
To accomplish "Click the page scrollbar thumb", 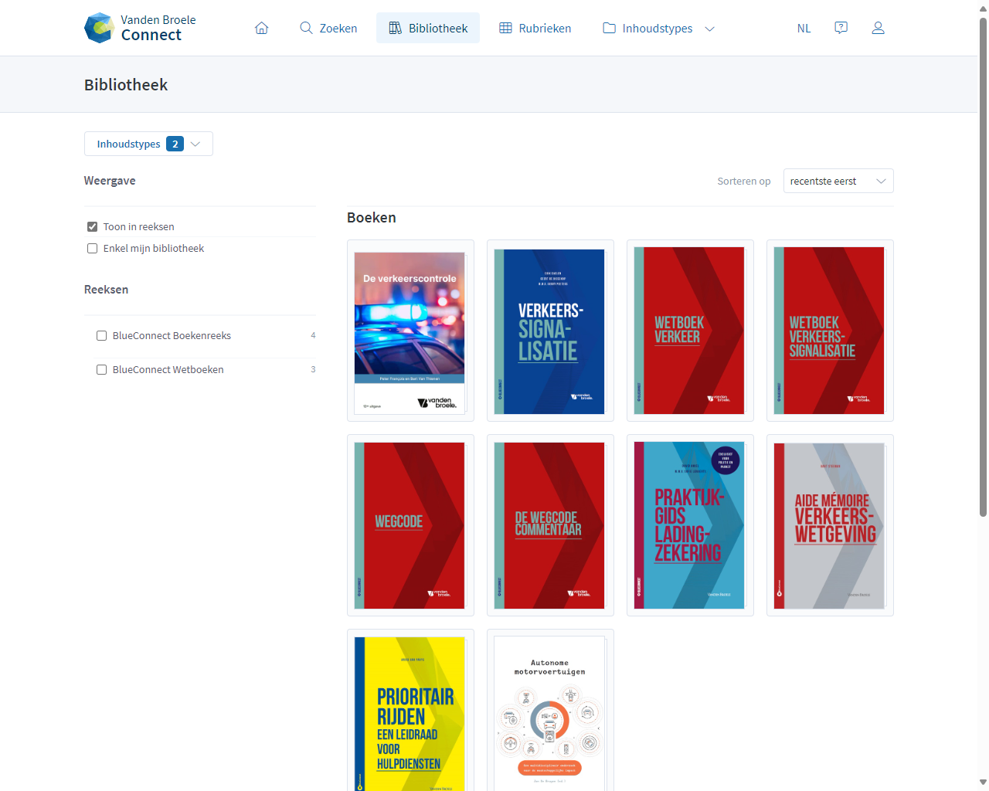I will pos(983,266).
